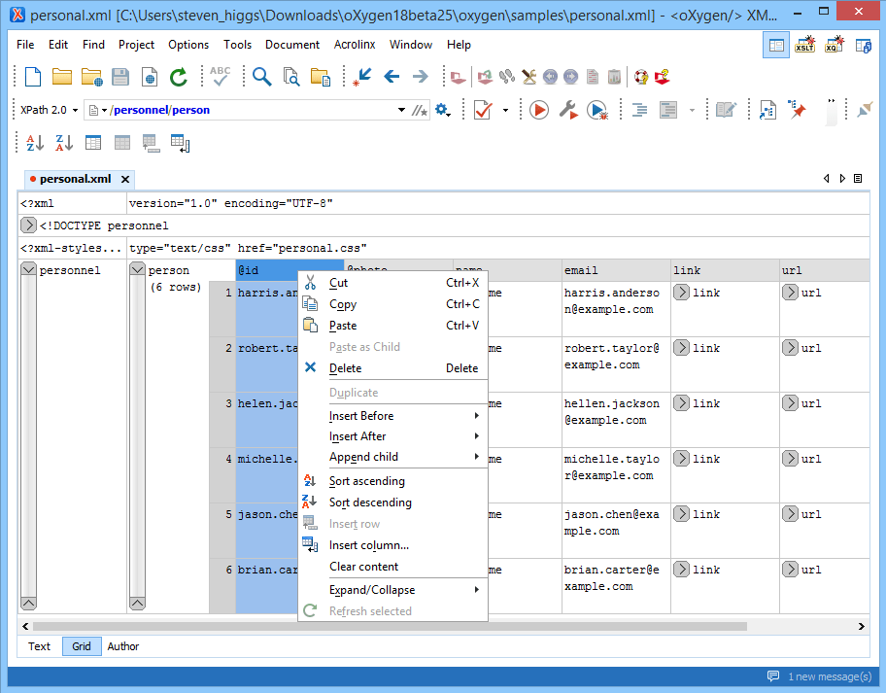Click the Sort ascending A-Z toolbar icon
886x693 pixels.
pos(35,143)
